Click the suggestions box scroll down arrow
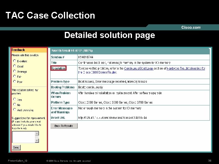This screenshot has height=164, width=219. click(37, 141)
